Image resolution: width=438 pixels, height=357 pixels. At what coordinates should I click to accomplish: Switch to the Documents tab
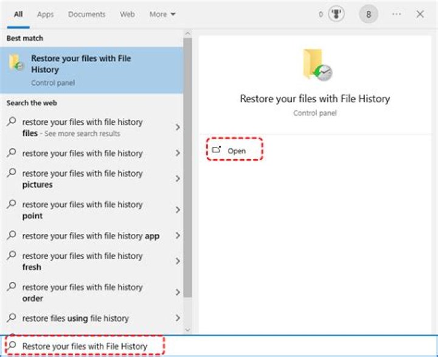click(x=86, y=14)
